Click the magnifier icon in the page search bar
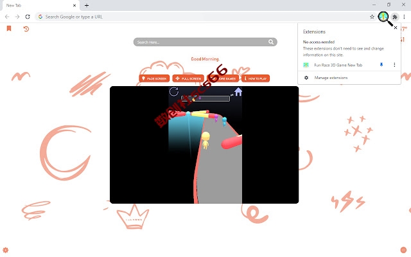Screen dimensions: 411x257 coord(271,42)
